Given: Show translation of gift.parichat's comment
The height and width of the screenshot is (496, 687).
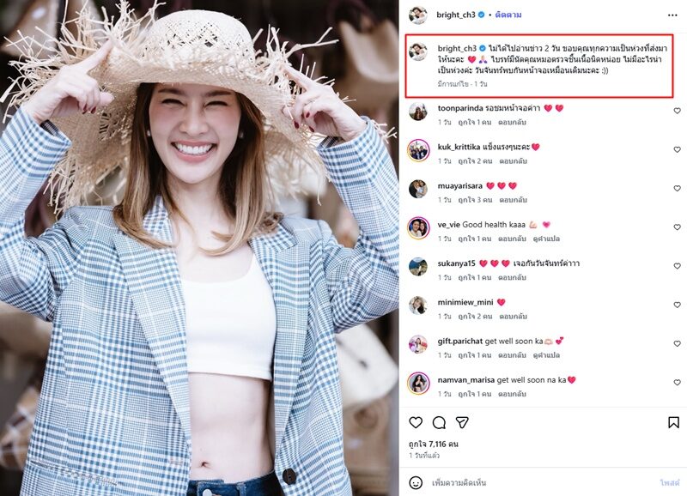Looking at the screenshot, I should coord(546,354).
